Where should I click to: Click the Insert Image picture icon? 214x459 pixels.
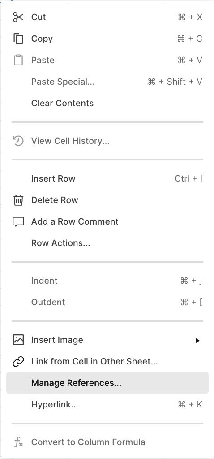18,340
